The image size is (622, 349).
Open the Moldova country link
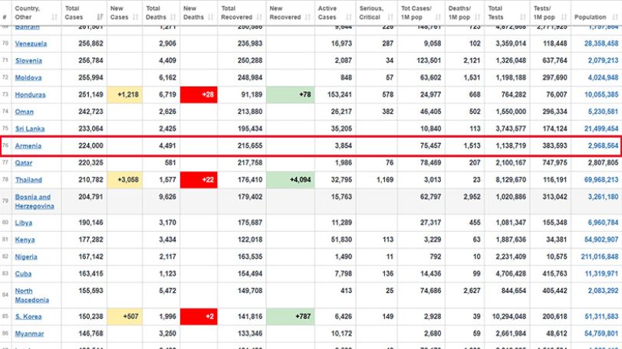point(28,77)
